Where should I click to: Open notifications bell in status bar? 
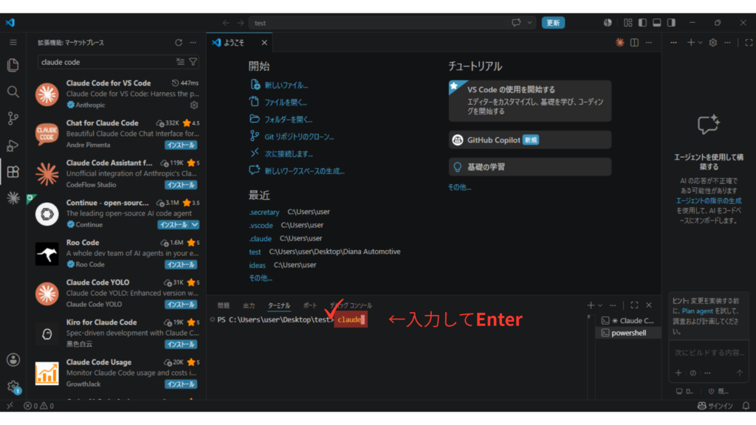[746, 406]
